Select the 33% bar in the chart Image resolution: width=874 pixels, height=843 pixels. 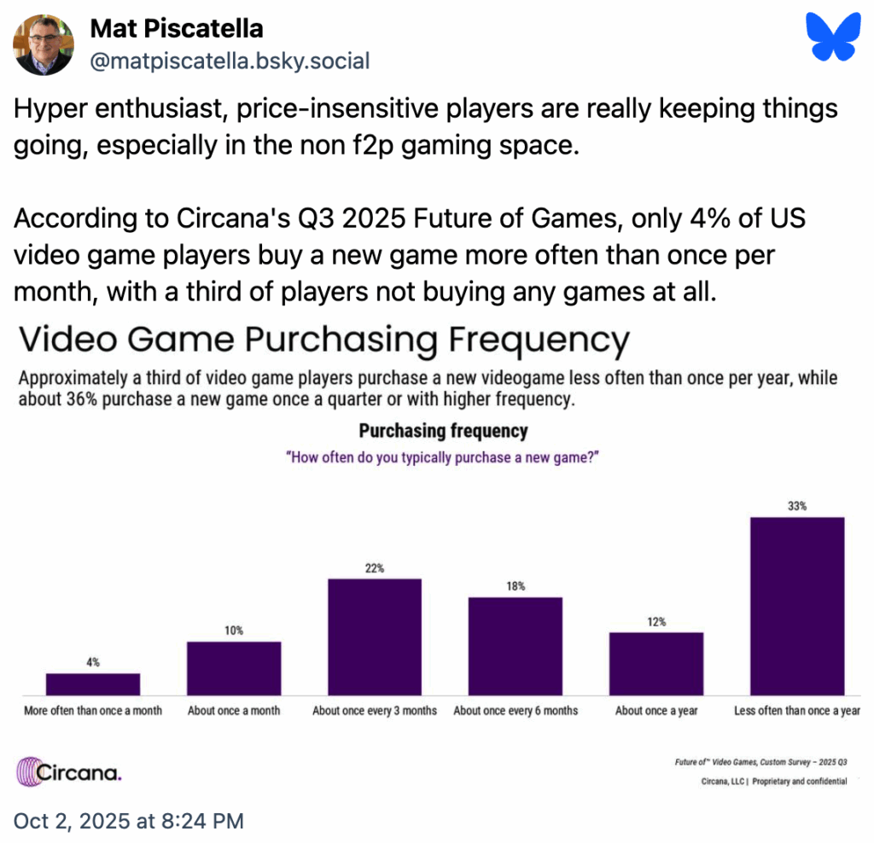click(x=796, y=605)
